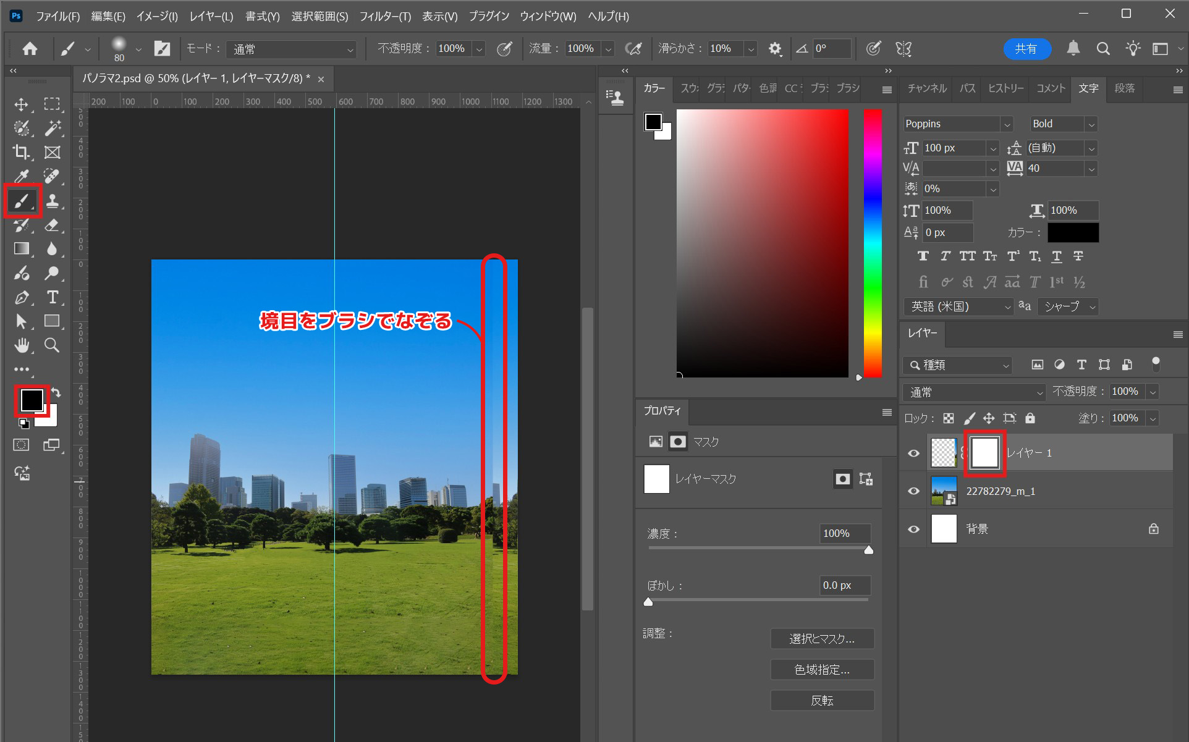Hide layer レイヤー 1 visibility eye
Image resolution: width=1189 pixels, height=742 pixels.
[913, 453]
